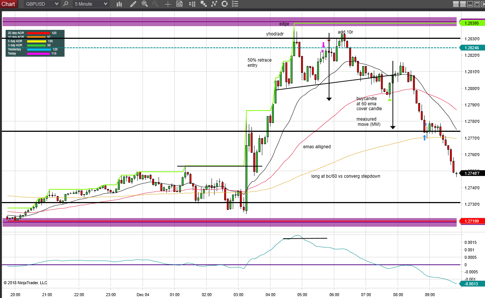Click the zoom in magnifier icon
Image resolution: width=485 pixels, height=298 pixels.
[145, 4]
